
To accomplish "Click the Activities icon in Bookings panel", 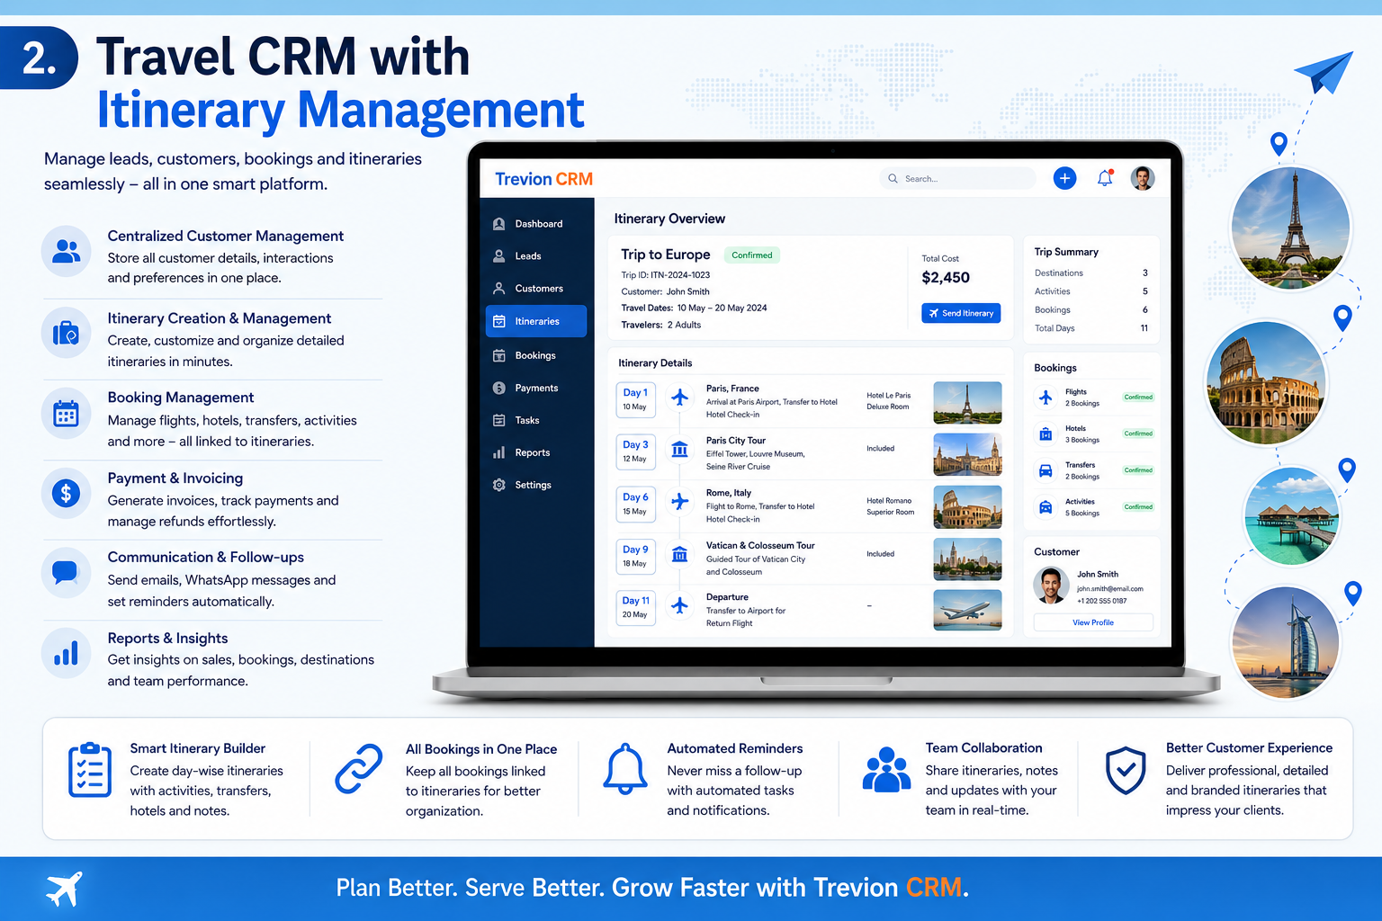I will [1045, 507].
